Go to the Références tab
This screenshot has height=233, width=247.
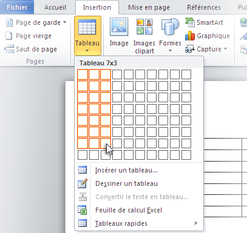(x=204, y=7)
